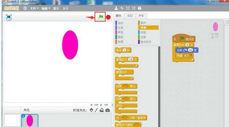Select the stage backdrop thumbnail
Viewport: 229px width, 127px height.
(12, 120)
